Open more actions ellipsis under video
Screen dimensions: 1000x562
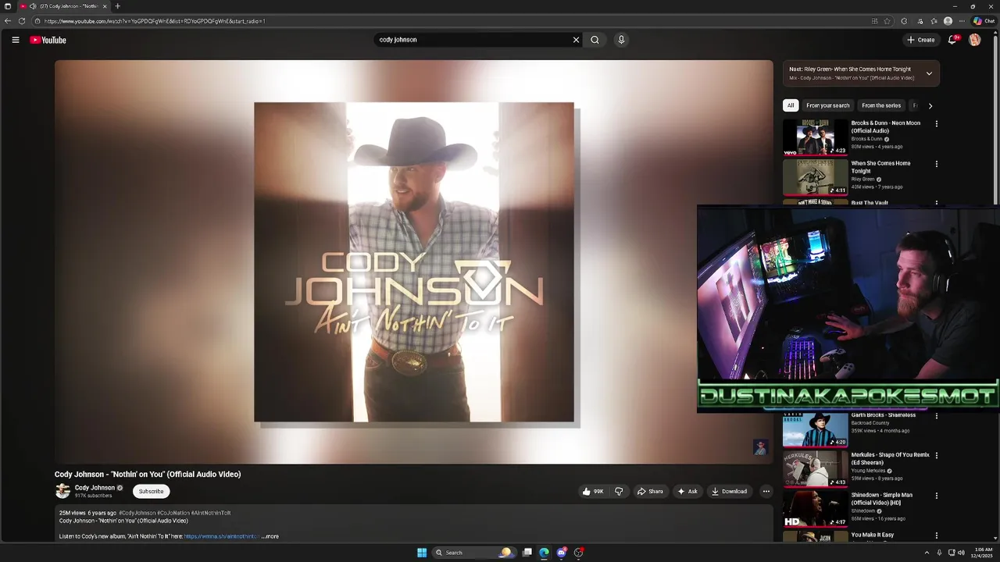tap(766, 492)
